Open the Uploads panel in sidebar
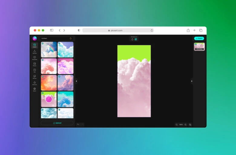The width and height of the screenshot is (236, 155). (34, 52)
